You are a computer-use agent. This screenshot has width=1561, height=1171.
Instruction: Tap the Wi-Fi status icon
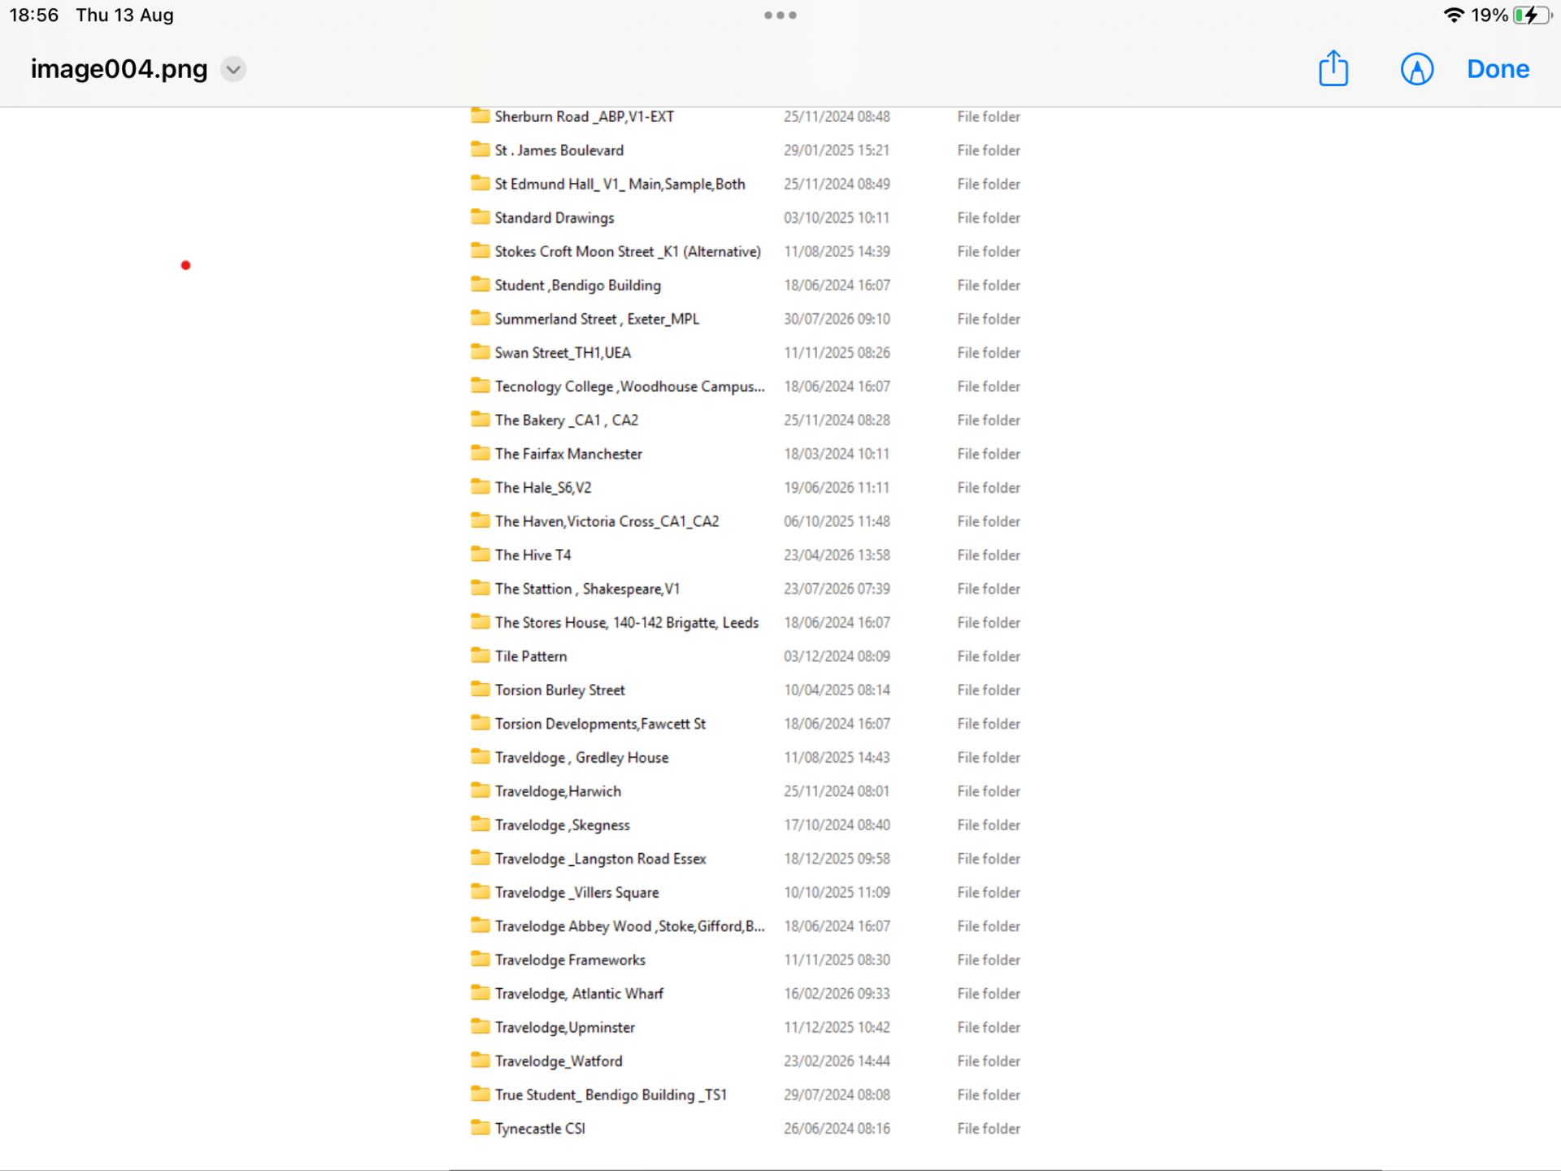1453,15
